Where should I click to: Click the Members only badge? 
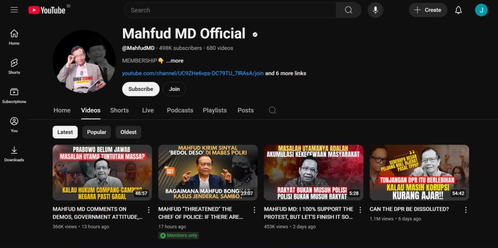(179, 236)
